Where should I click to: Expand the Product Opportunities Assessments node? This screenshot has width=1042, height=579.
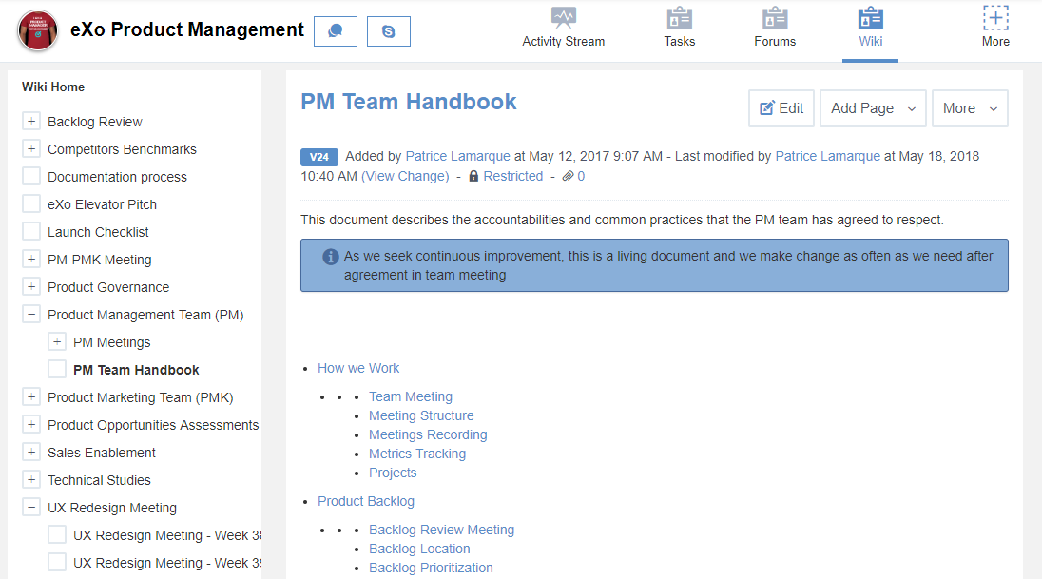(31, 424)
